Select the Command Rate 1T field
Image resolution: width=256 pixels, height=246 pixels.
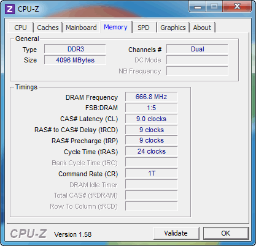(x=152, y=173)
